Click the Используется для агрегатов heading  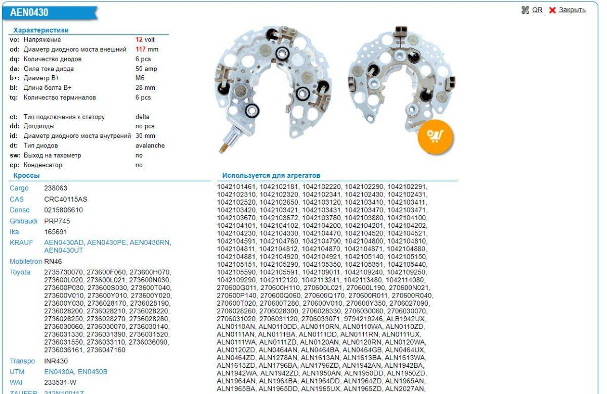(x=271, y=176)
